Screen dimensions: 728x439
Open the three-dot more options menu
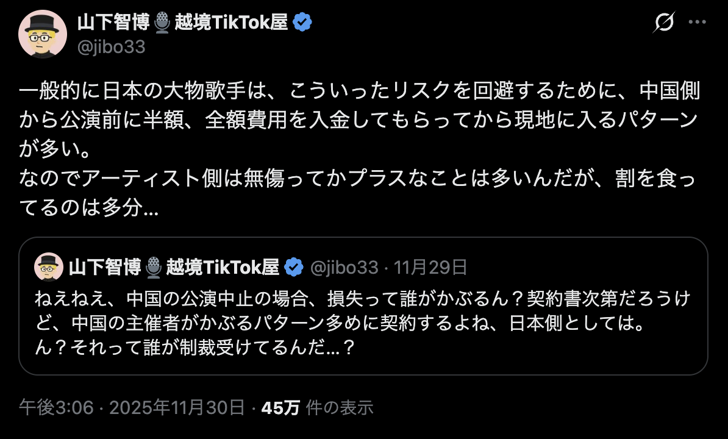[x=697, y=23]
